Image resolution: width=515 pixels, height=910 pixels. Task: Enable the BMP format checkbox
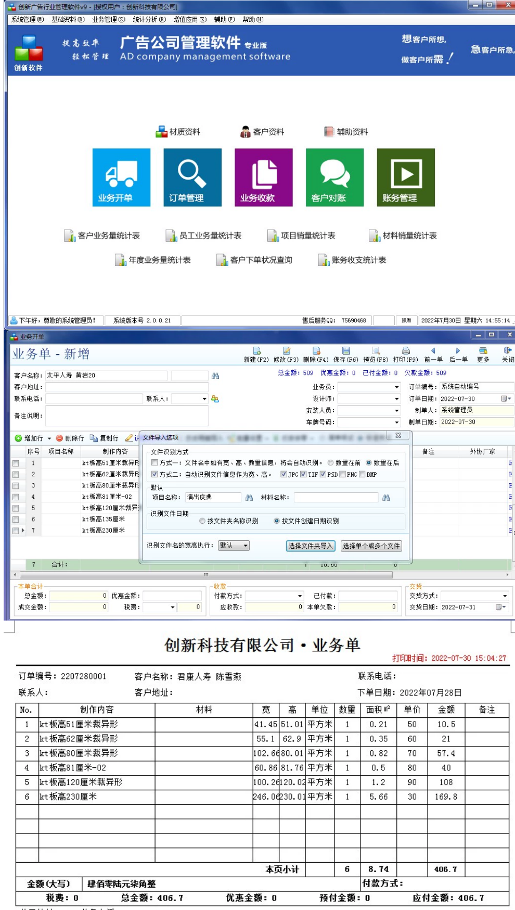point(362,474)
